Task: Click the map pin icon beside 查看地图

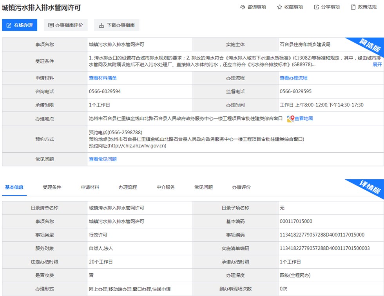Action: tap(290, 119)
